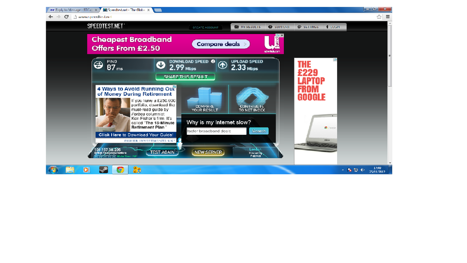
Task: Click the faster broadband deals search field
Action: pos(216,131)
